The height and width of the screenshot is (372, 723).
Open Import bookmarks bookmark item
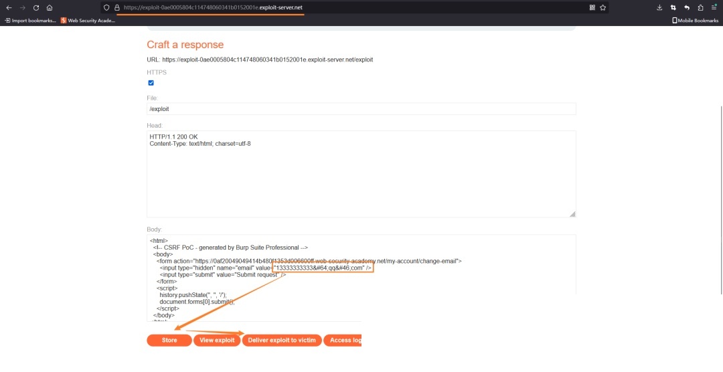pyautogui.click(x=30, y=20)
